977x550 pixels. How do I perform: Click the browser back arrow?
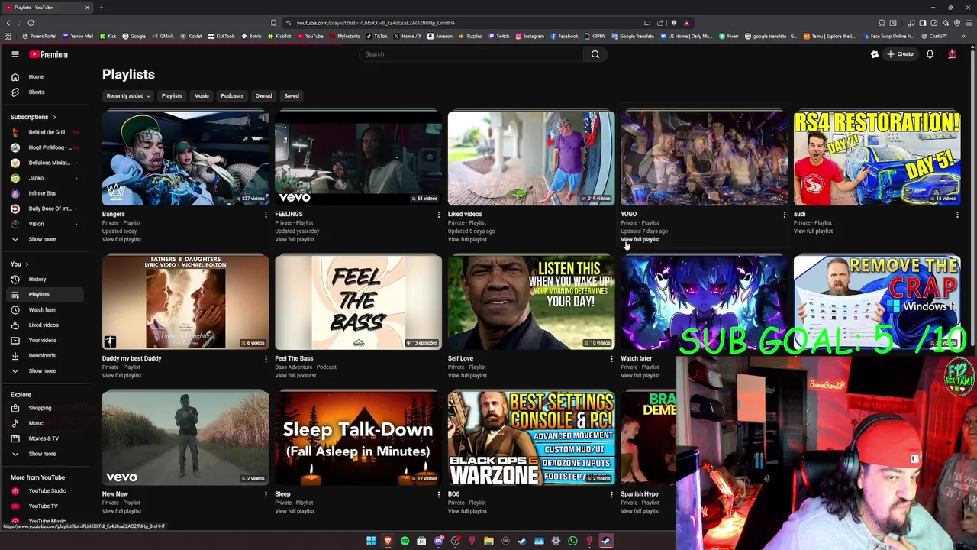point(8,23)
